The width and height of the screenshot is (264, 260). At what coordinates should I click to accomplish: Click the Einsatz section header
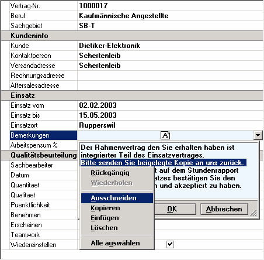pyautogui.click(x=132, y=95)
